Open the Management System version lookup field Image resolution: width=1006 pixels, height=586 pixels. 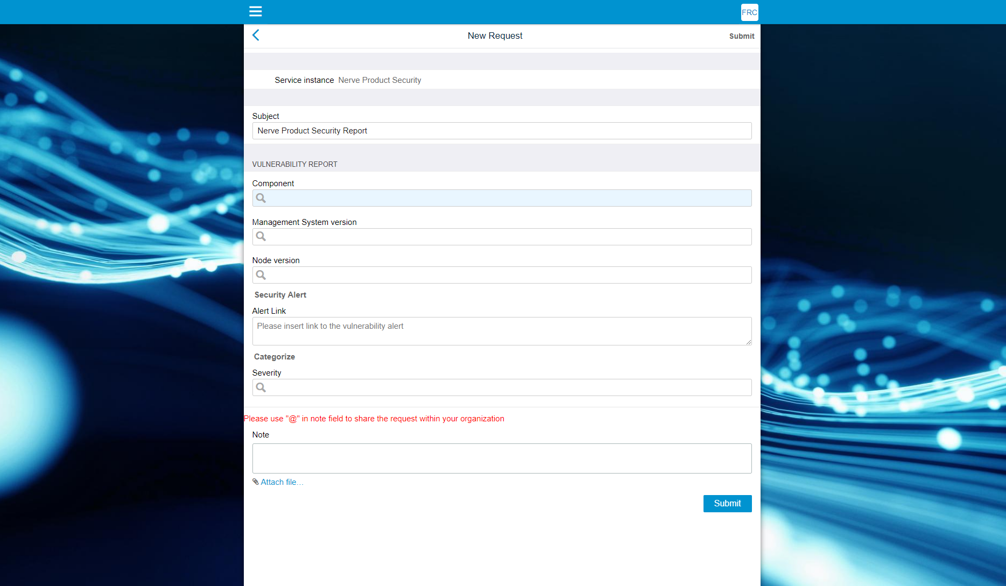(x=509, y=237)
